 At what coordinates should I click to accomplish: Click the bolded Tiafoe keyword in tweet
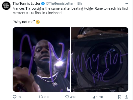(31, 8)
